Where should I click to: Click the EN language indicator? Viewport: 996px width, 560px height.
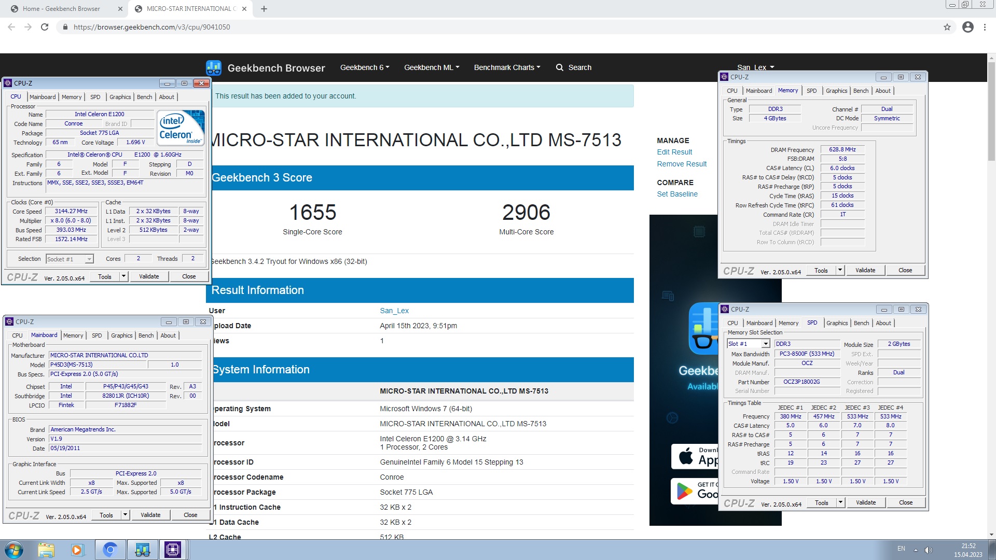(x=901, y=549)
